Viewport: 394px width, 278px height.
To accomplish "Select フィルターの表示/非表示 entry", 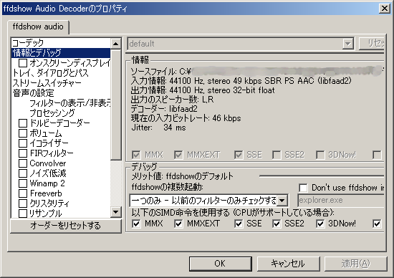I will [x=70, y=103].
